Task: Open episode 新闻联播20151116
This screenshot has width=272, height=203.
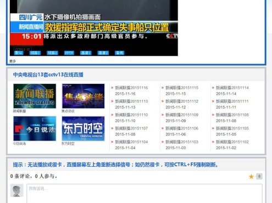Action: 131,88
